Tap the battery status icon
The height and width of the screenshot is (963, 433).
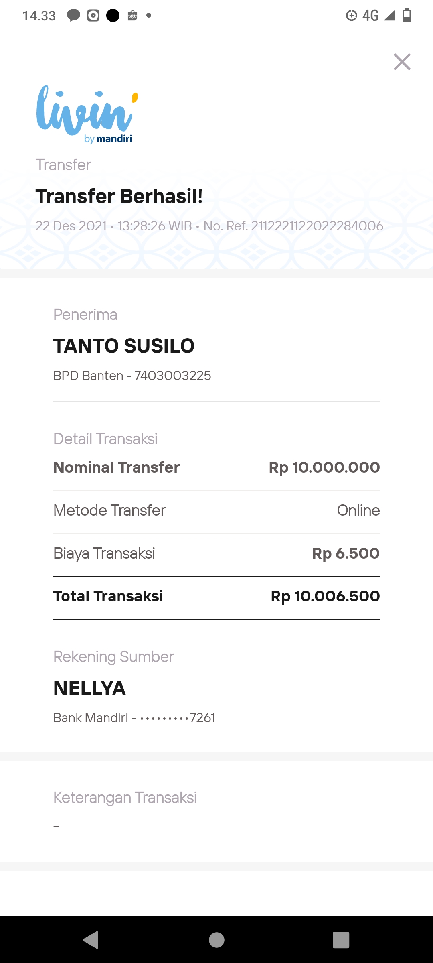click(407, 16)
